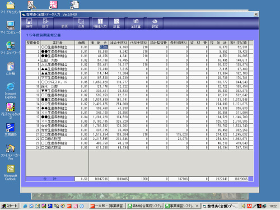Click 面積 cell 0.07 in row 14
Screen dimensions: 280x210
point(82,104)
